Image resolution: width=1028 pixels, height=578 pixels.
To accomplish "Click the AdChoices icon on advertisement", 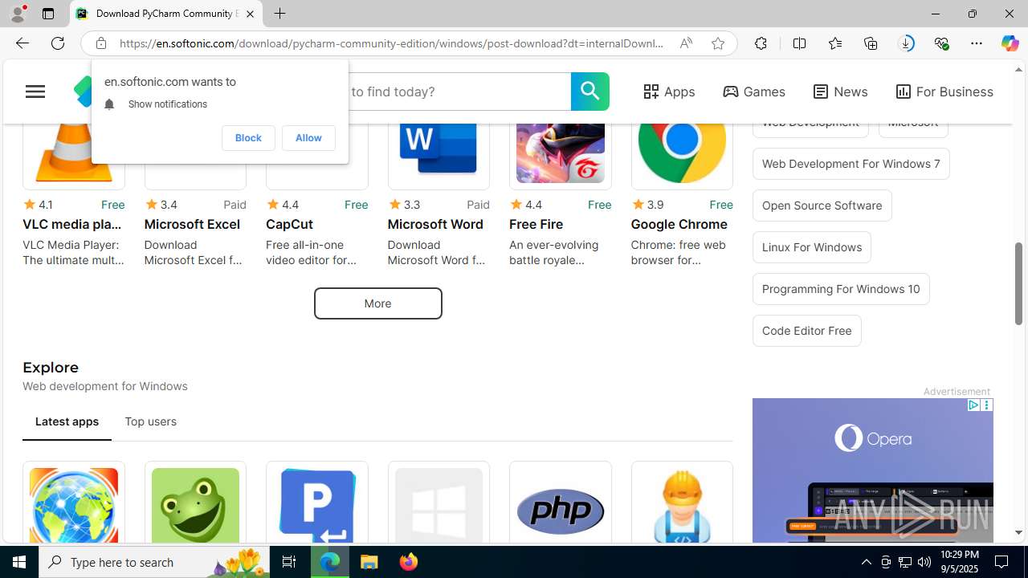I will [973, 405].
